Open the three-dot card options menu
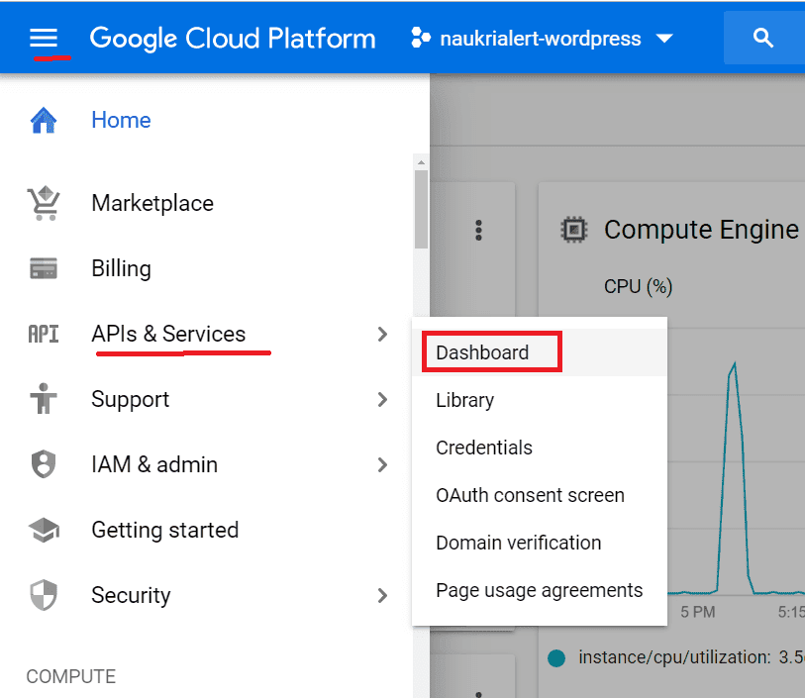805x698 pixels. 479,231
